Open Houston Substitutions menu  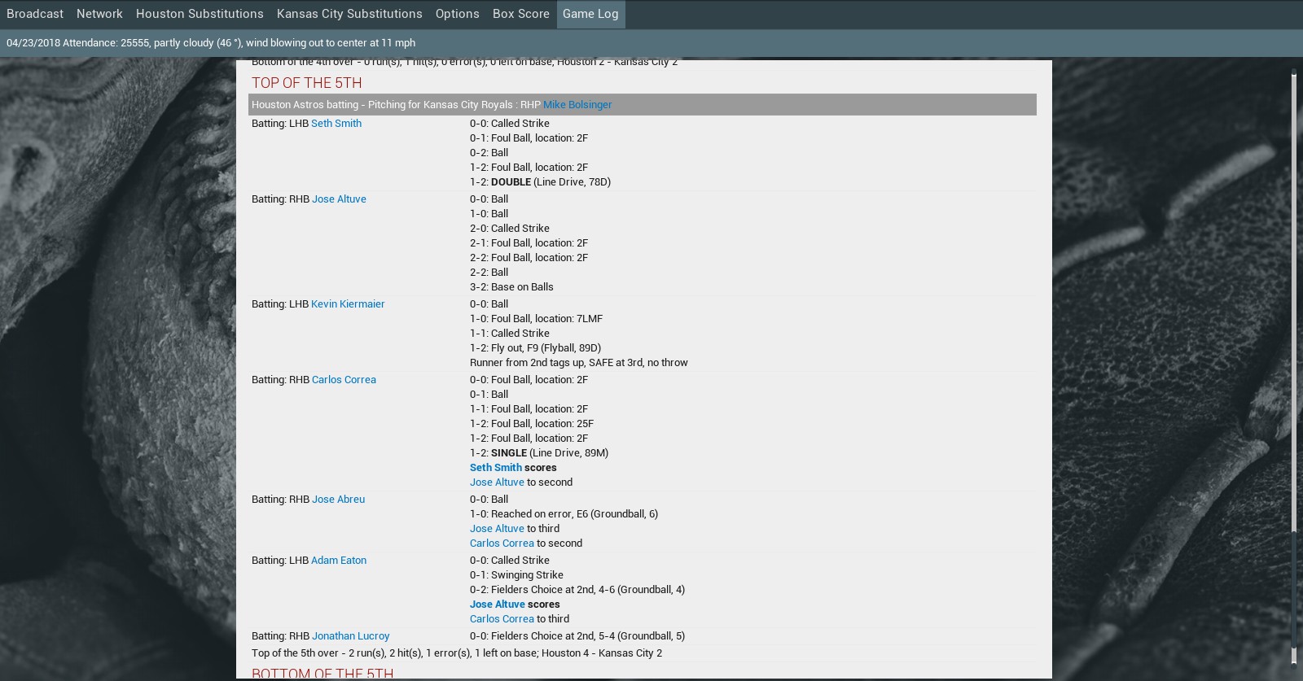(200, 14)
